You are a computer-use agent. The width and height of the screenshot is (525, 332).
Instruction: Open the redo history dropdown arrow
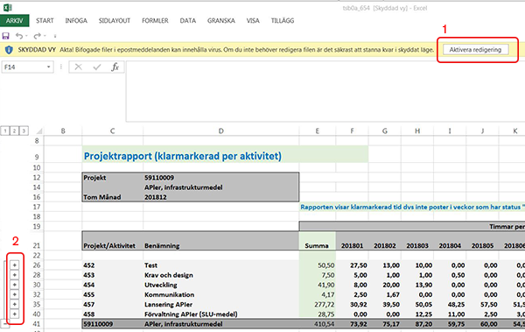click(x=45, y=36)
